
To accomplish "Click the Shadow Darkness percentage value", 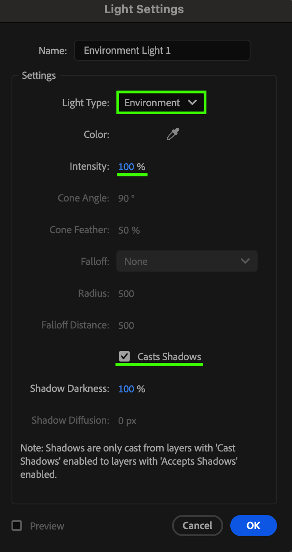I will [x=126, y=389].
